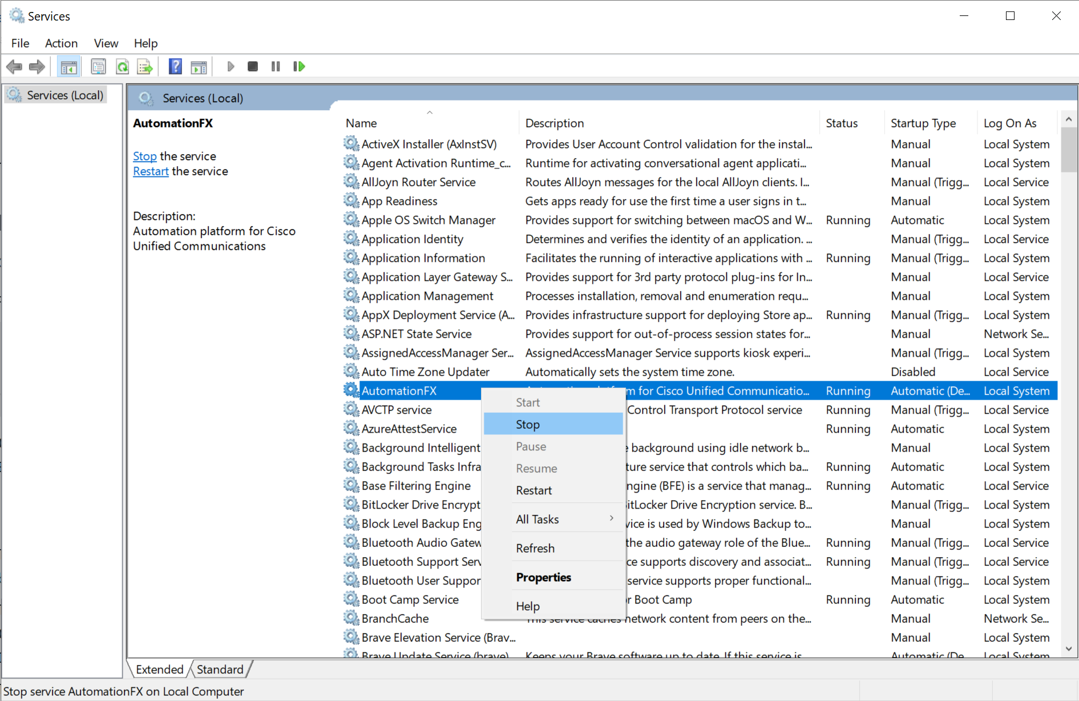Sort by the Description column header
Screen dimensions: 1079x701
pyautogui.click(x=669, y=123)
